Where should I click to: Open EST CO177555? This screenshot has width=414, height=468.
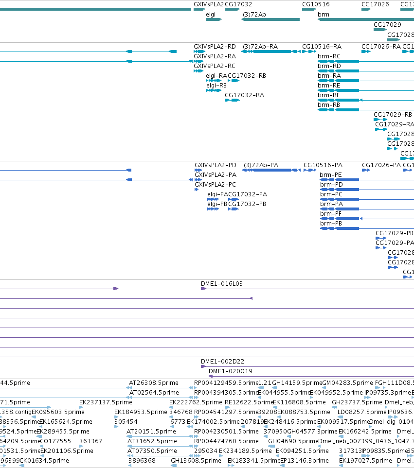click(x=55, y=441)
